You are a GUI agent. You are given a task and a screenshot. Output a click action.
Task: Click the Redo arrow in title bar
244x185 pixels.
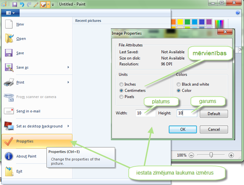(29, 4)
